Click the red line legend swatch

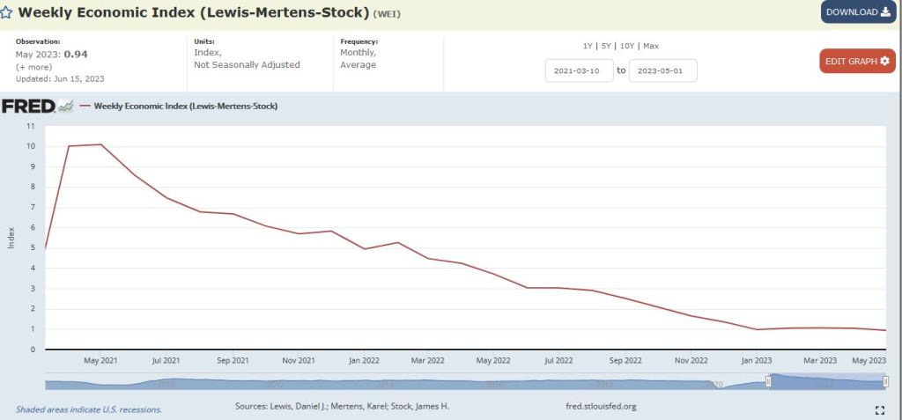coord(85,107)
